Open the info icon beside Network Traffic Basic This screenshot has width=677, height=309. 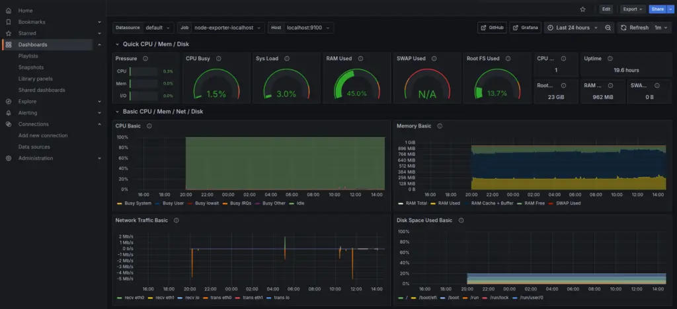tap(176, 221)
